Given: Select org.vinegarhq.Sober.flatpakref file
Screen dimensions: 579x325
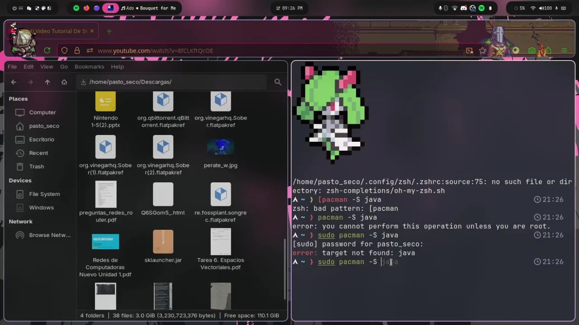Looking at the screenshot, I should (221, 110).
